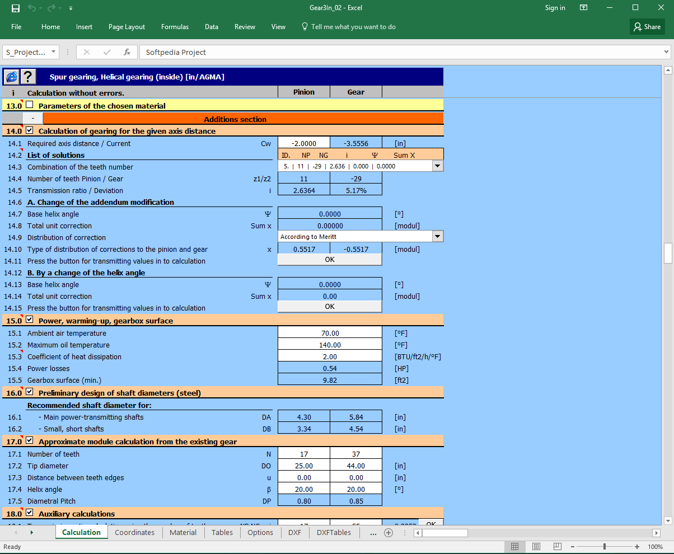674x554 pixels.
Task: Click the Share button
Action: point(647,26)
